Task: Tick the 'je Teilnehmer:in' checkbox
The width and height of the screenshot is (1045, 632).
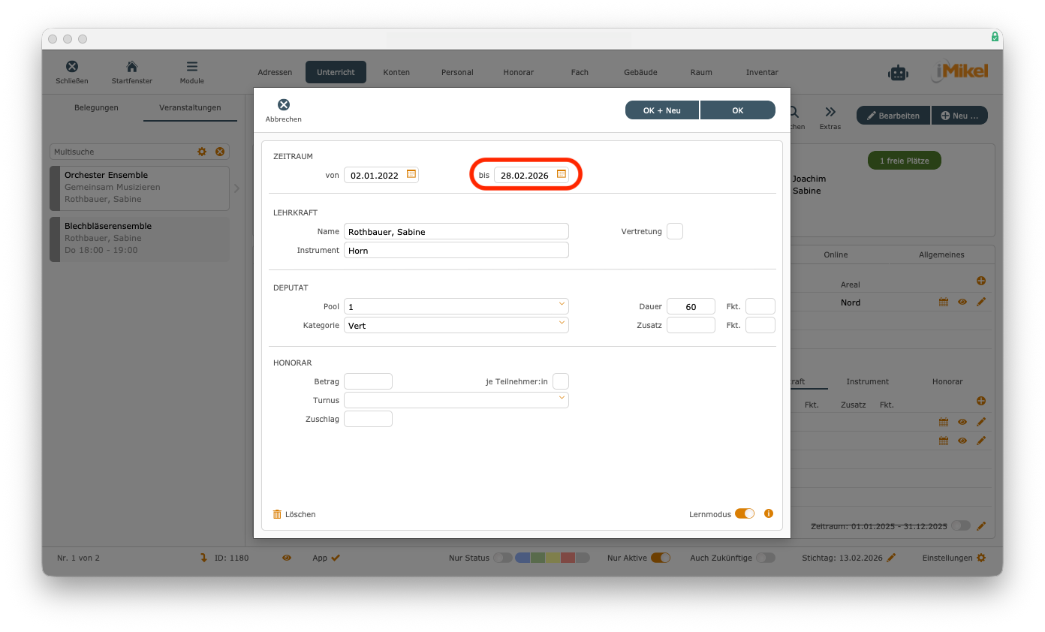Action: pyautogui.click(x=561, y=381)
